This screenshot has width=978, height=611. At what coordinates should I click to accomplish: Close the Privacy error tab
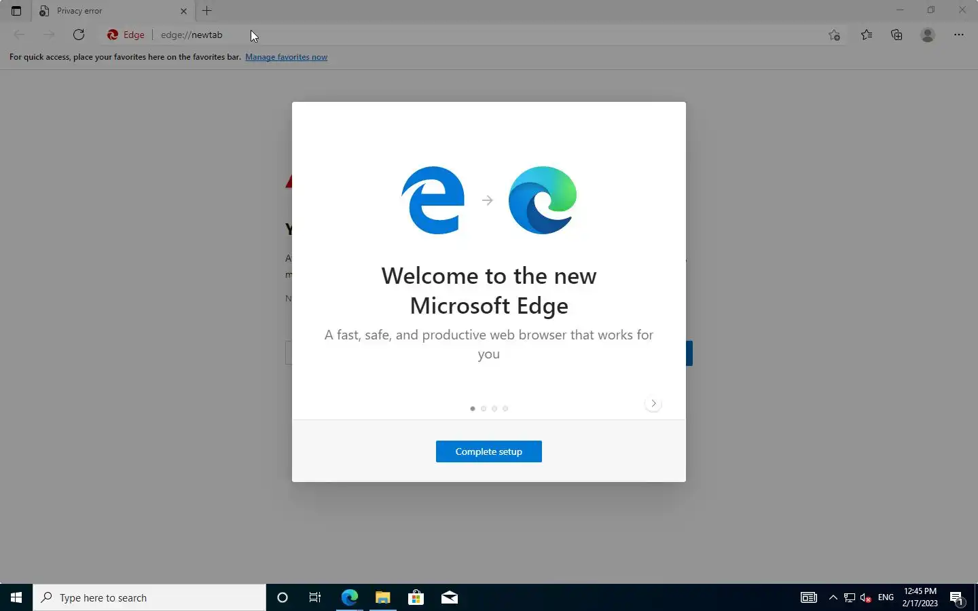[183, 11]
